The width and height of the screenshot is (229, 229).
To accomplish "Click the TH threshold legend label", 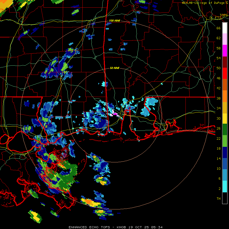I will [x=219, y=199].
